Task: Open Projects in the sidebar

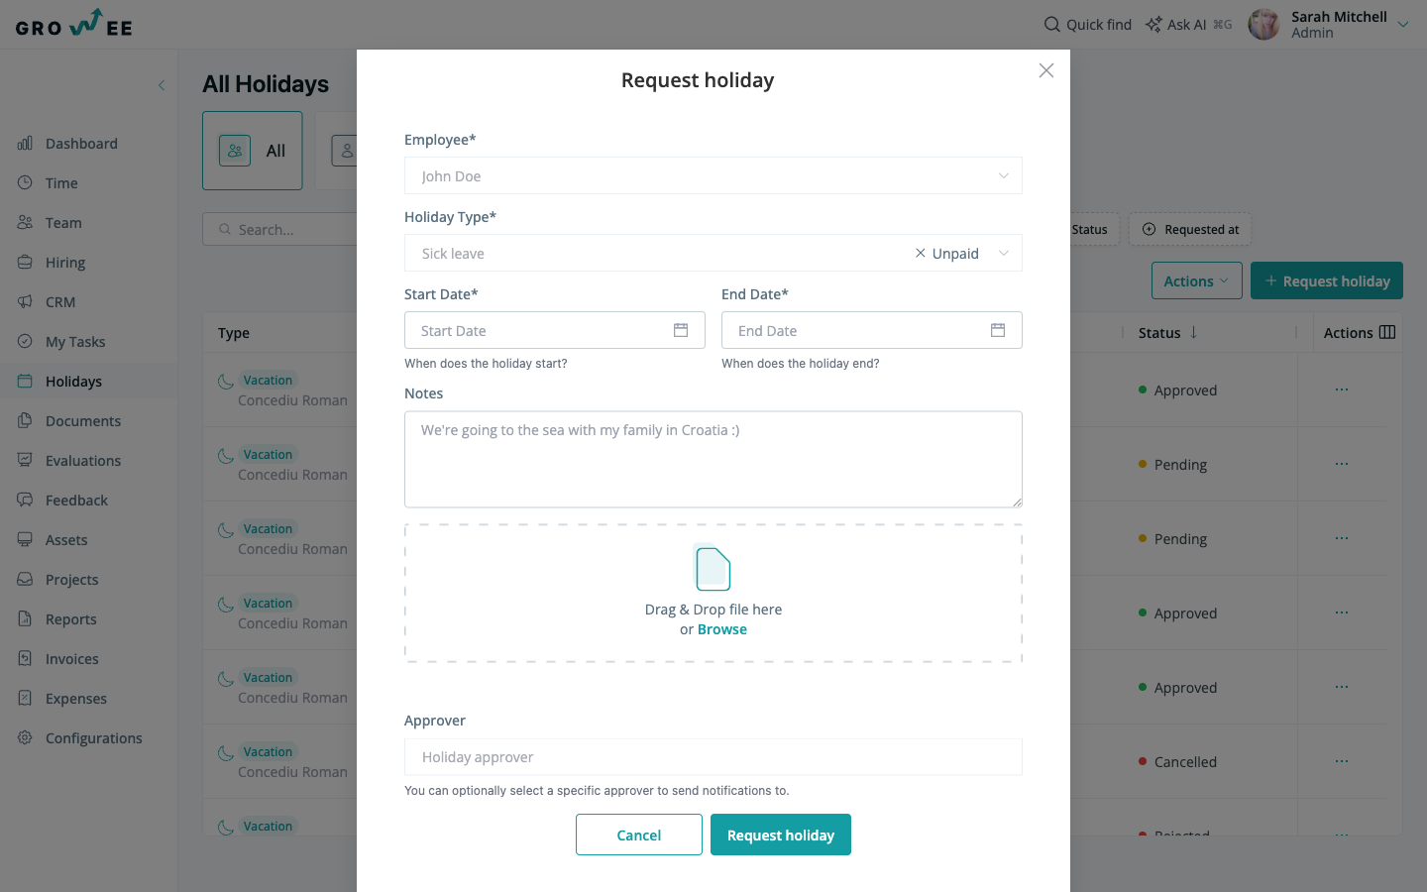Action: tap(71, 580)
